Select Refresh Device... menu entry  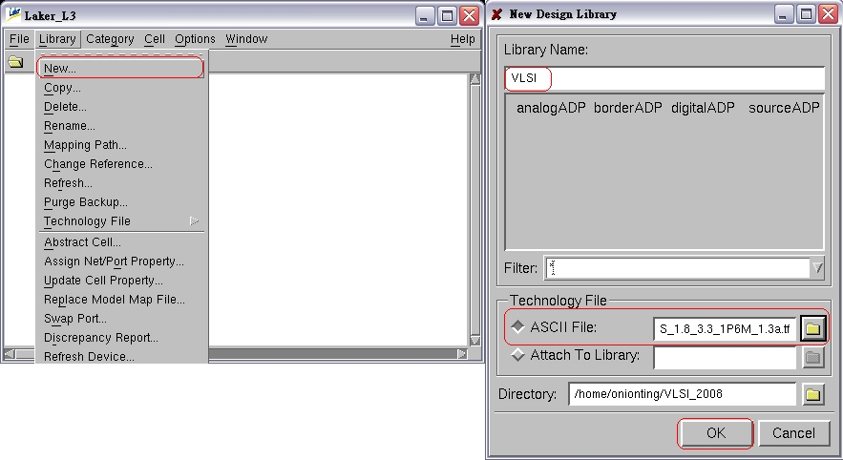(120, 356)
